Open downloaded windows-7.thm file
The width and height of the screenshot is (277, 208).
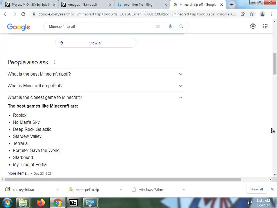[x=151, y=190]
